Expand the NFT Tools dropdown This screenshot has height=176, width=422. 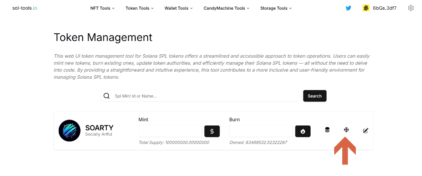[x=102, y=8]
